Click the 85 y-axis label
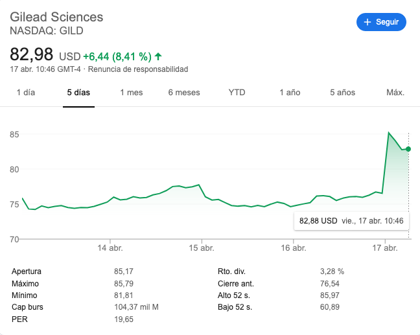Screen dimensions: 420x335 tap(14, 134)
